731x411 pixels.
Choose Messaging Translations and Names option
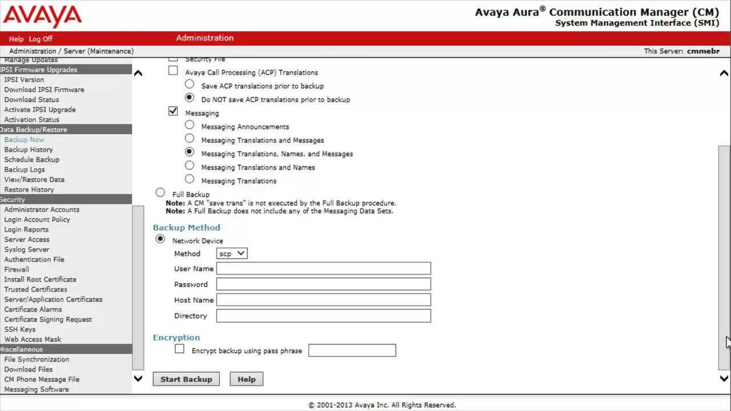pyautogui.click(x=190, y=166)
